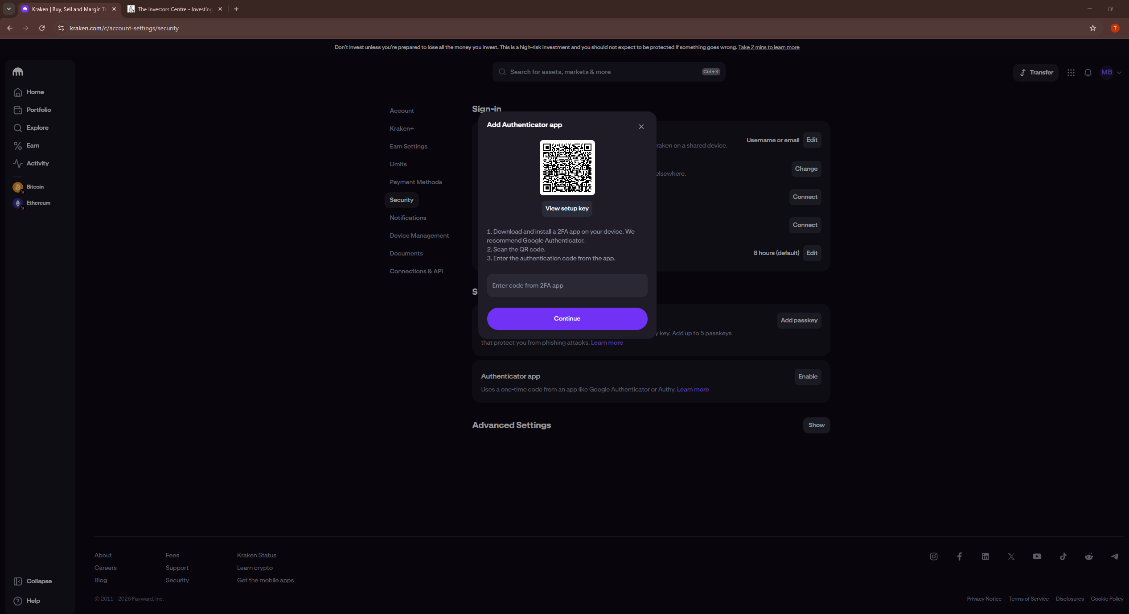Image resolution: width=1129 pixels, height=614 pixels.
Task: Open Earn Settings tab
Action: click(x=408, y=146)
